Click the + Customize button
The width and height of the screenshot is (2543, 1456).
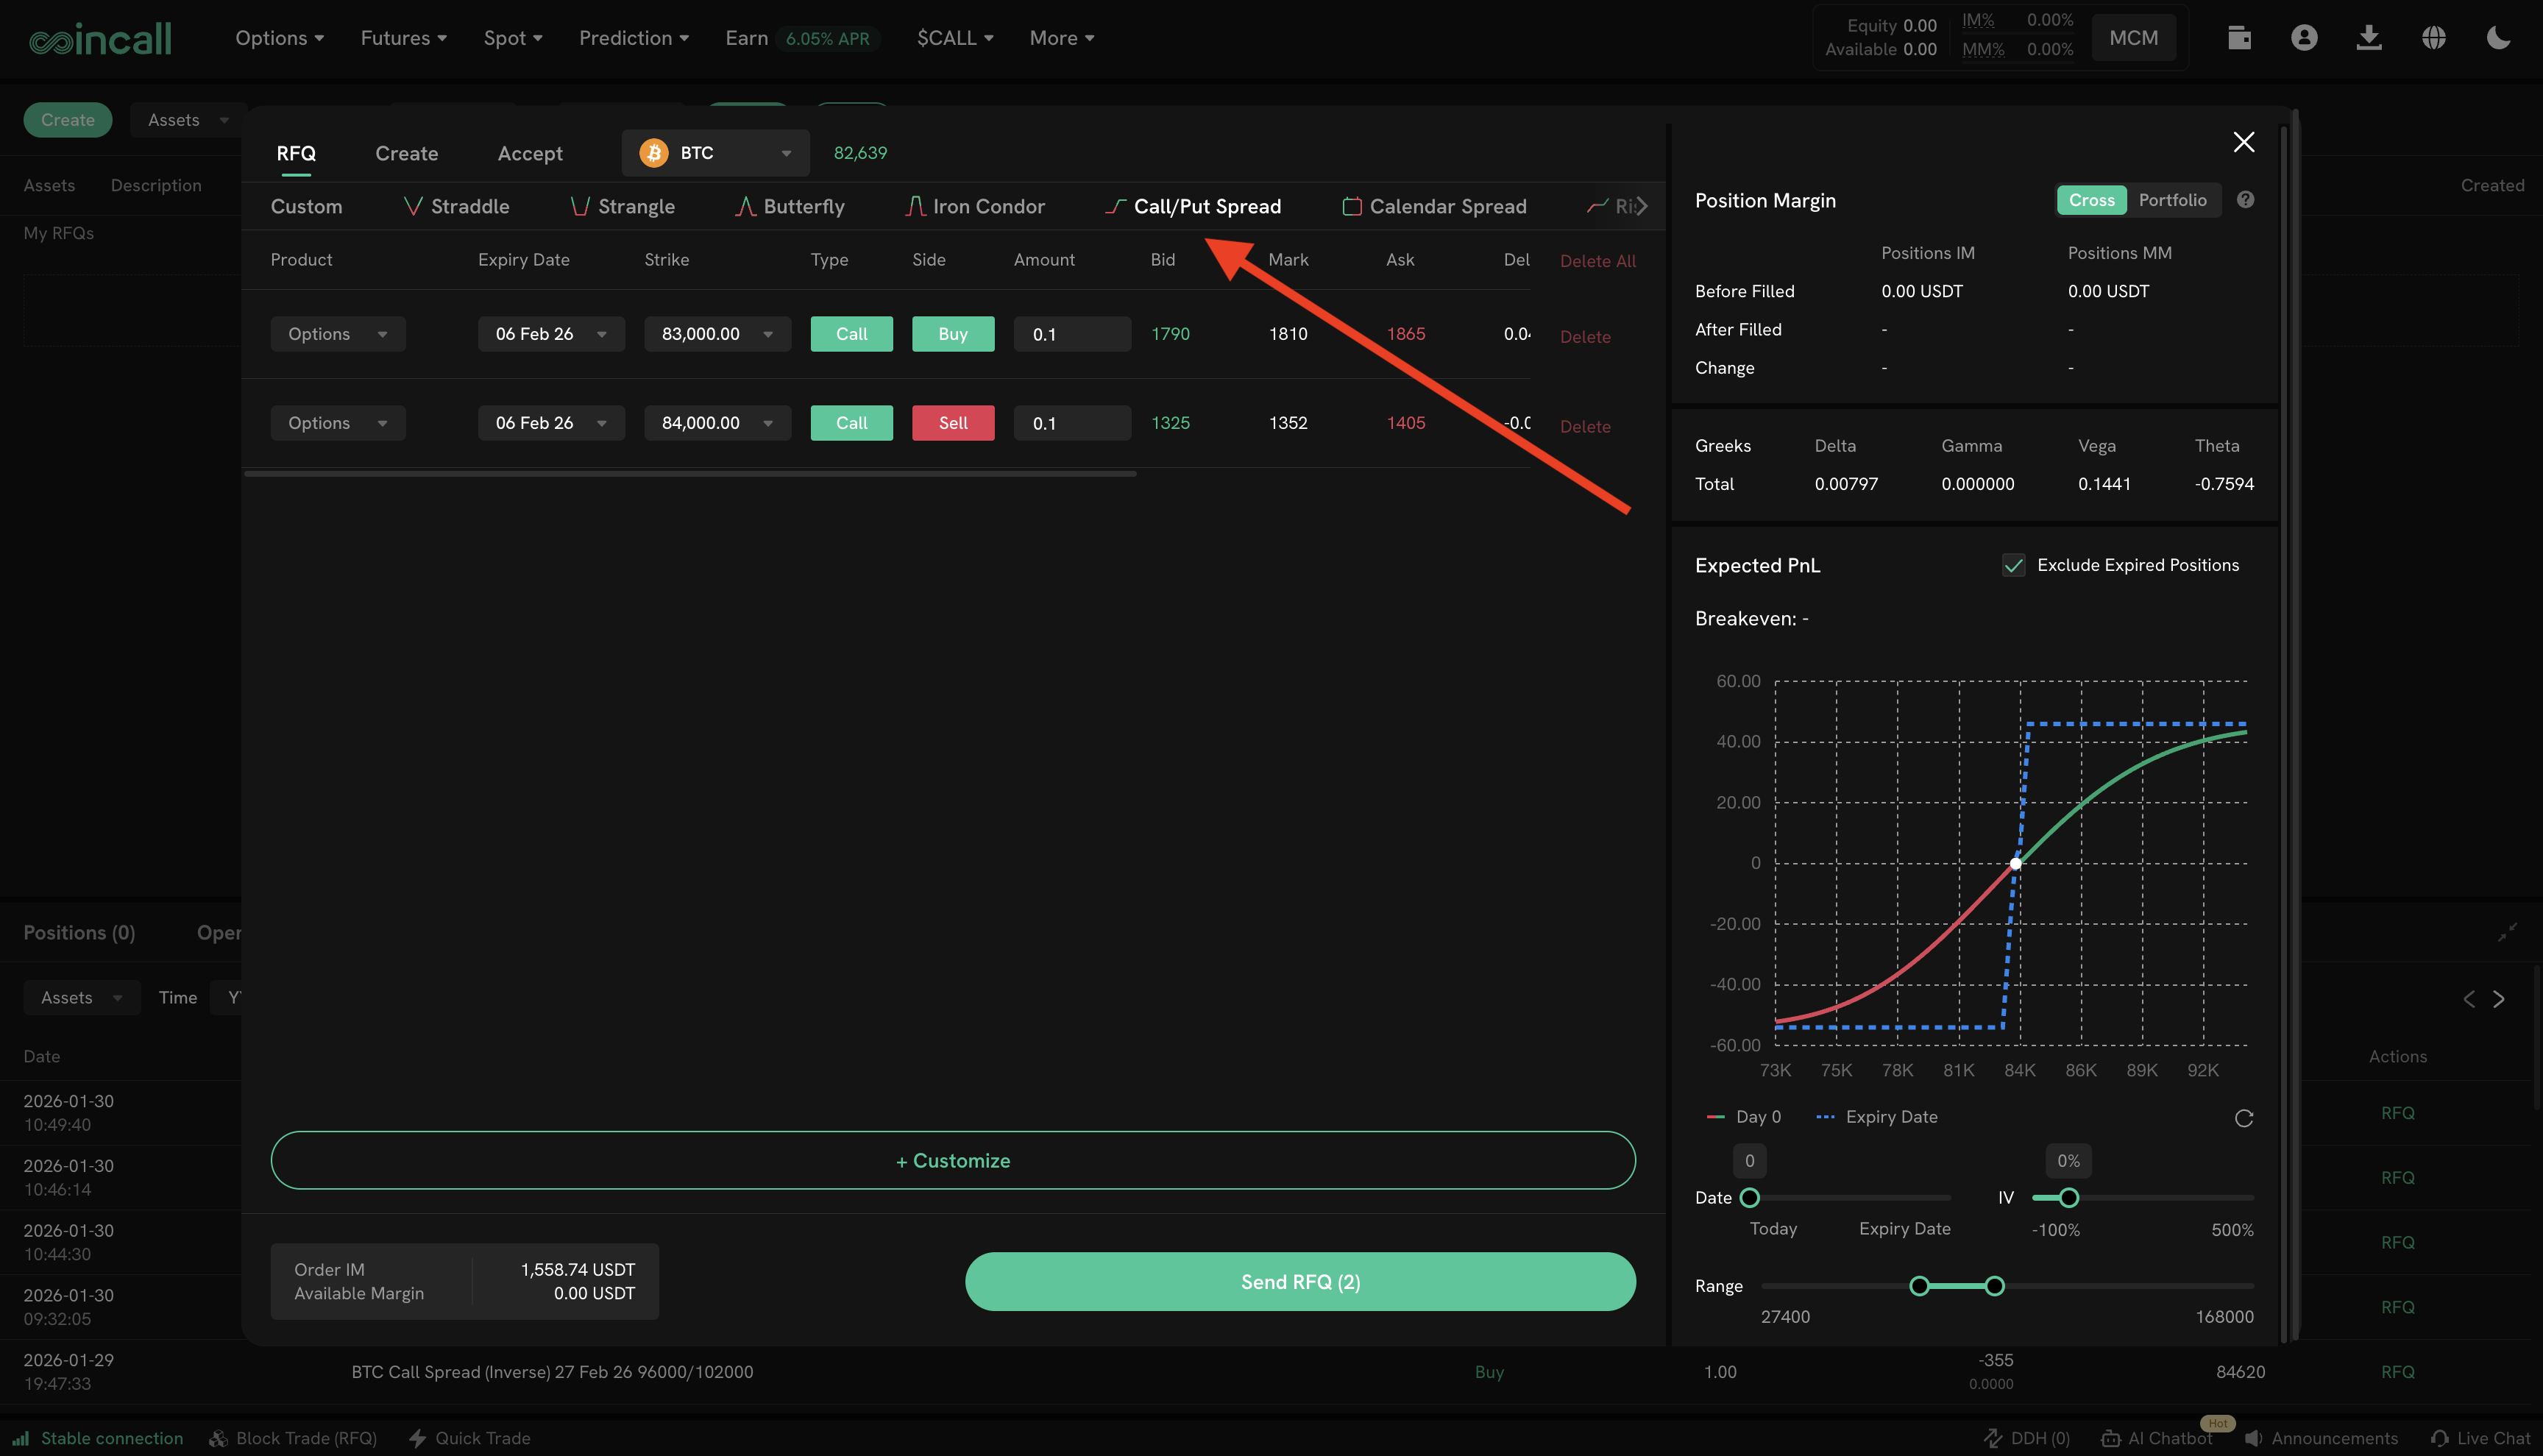(x=953, y=1161)
